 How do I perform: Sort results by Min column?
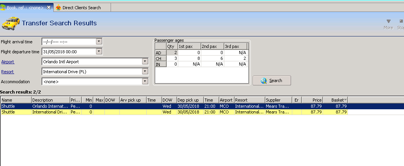click(87, 100)
